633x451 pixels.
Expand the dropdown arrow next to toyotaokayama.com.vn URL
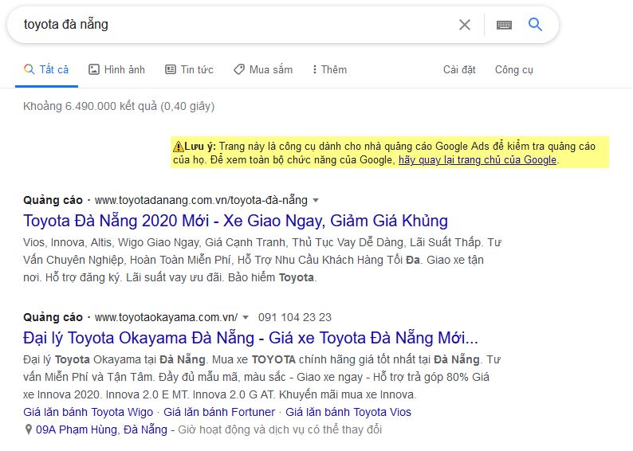[x=246, y=317]
